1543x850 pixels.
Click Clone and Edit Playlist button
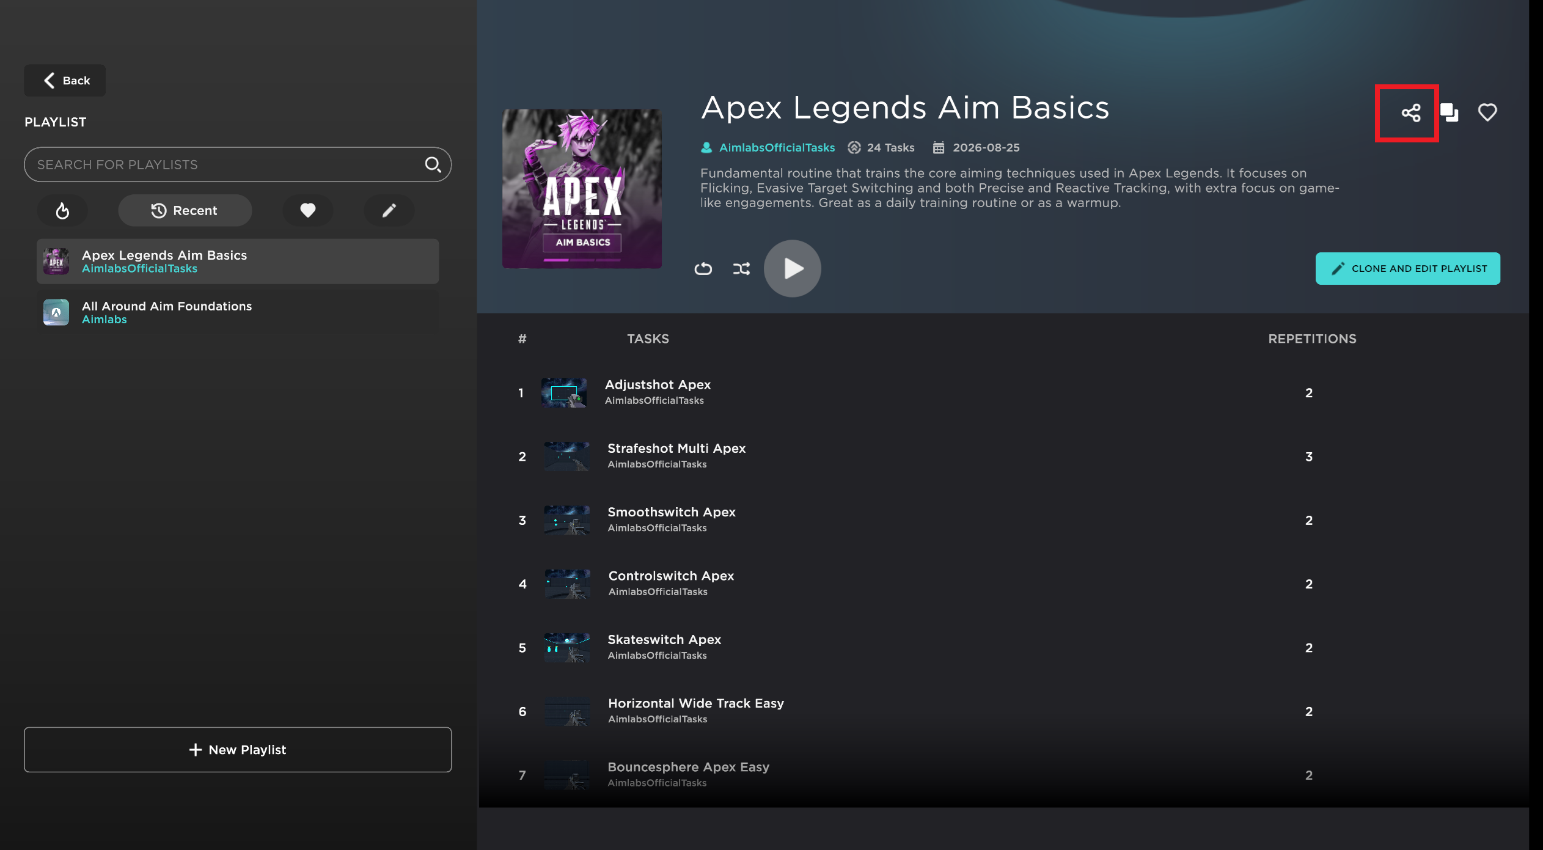tap(1407, 268)
